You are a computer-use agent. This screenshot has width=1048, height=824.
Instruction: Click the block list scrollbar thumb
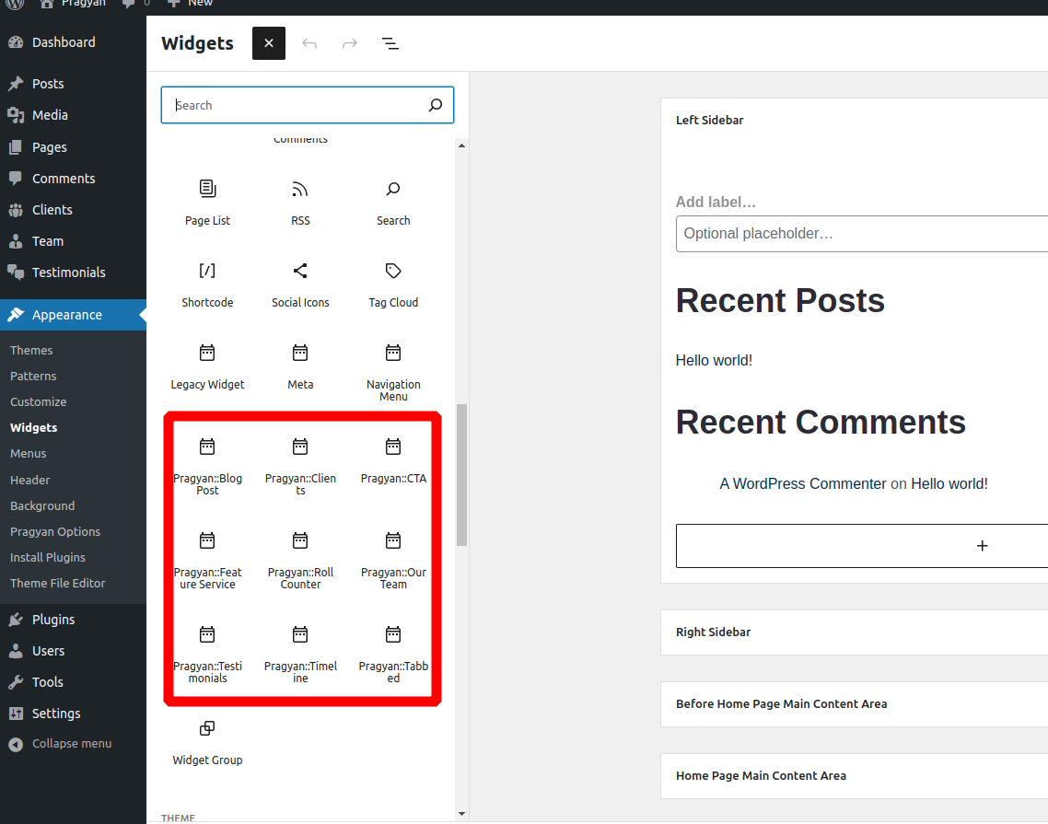pyautogui.click(x=461, y=474)
